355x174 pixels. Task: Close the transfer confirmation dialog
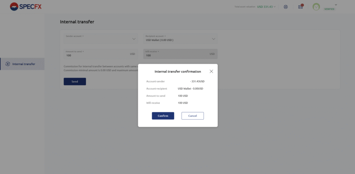211,71
